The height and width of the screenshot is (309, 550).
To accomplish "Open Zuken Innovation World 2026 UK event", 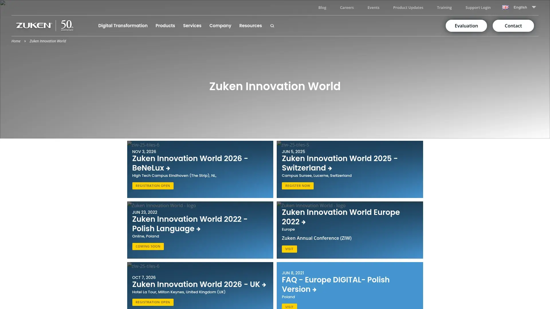I will tap(199, 284).
